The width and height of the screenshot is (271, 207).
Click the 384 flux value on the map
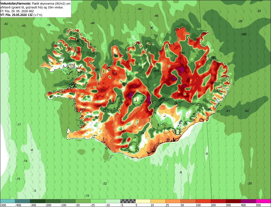point(213,83)
